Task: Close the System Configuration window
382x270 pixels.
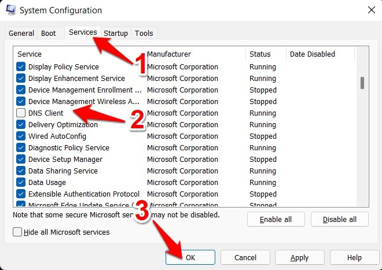Action: click(x=370, y=10)
